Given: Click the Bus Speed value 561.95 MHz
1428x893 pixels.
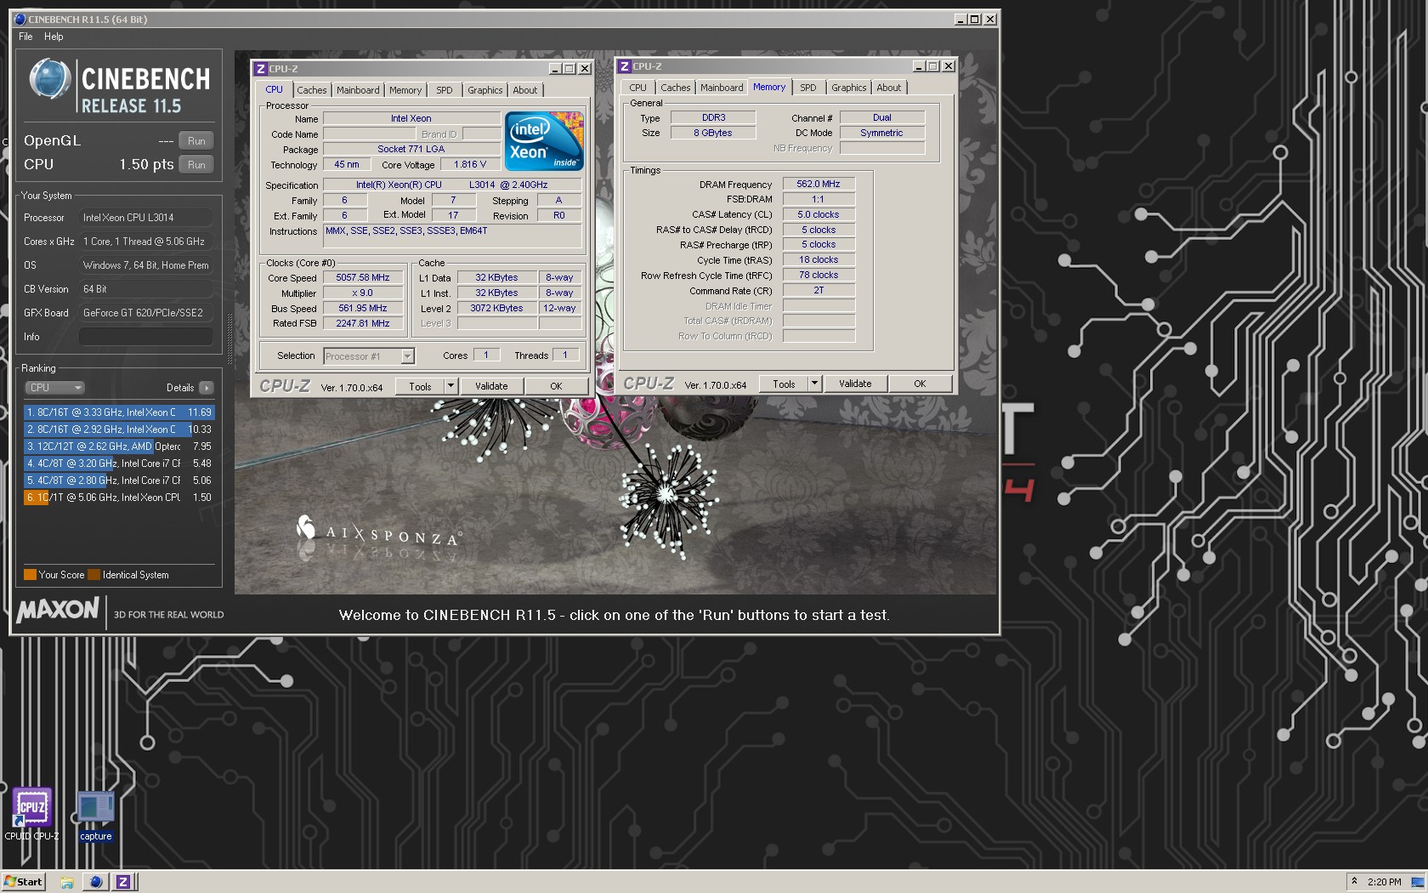Looking at the screenshot, I should pos(363,309).
